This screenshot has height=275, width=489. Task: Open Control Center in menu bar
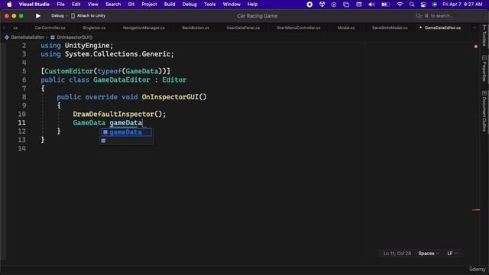point(423,5)
